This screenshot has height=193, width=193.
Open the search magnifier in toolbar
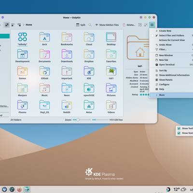[x=90, y=25]
